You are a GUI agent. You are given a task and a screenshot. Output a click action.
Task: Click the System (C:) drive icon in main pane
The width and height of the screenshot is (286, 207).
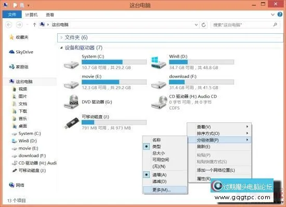71,64
